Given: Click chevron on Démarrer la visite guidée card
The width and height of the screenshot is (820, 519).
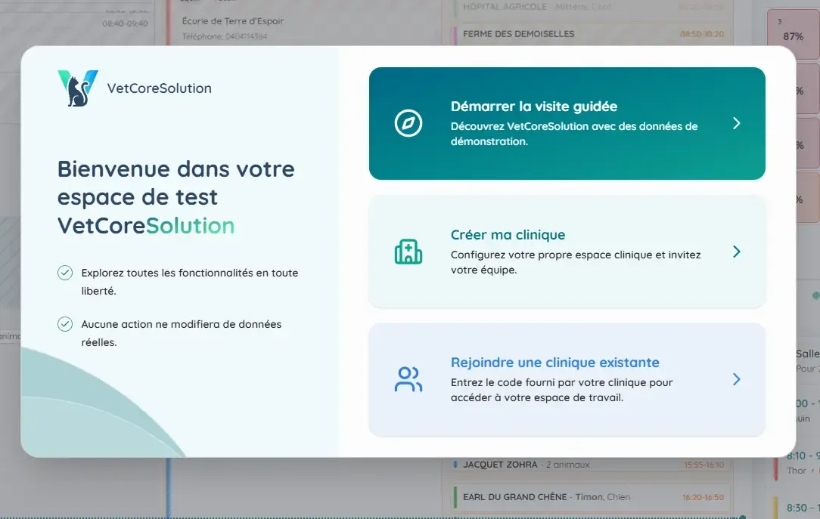Looking at the screenshot, I should [736, 123].
